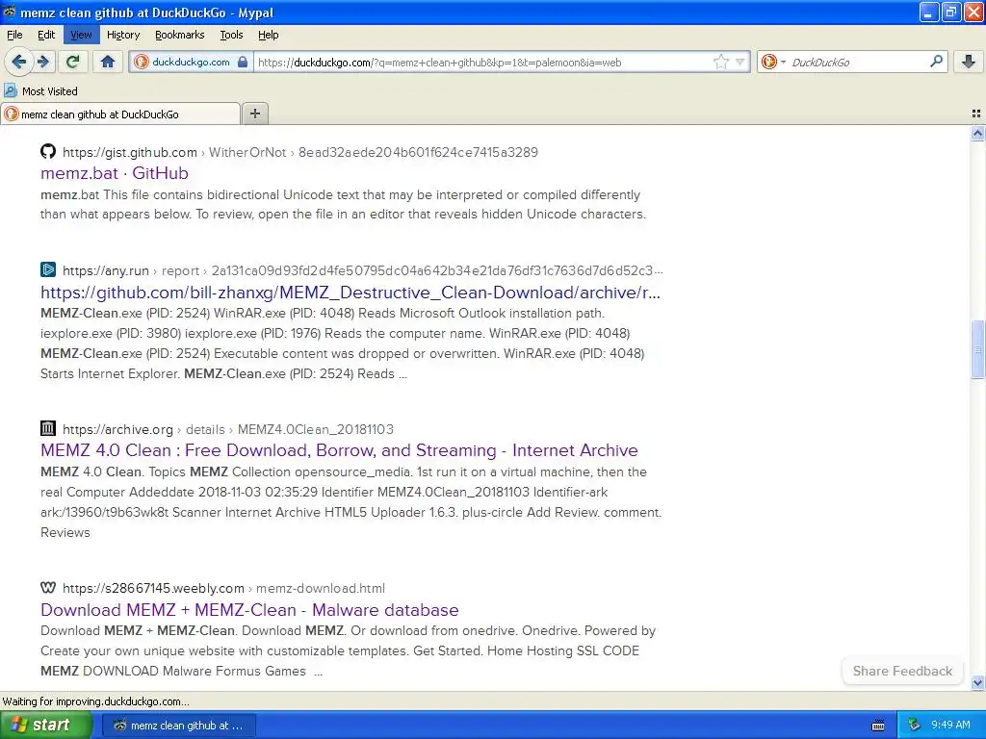
Task: Click the https://any.run URL breadcrumb
Action: click(x=106, y=270)
